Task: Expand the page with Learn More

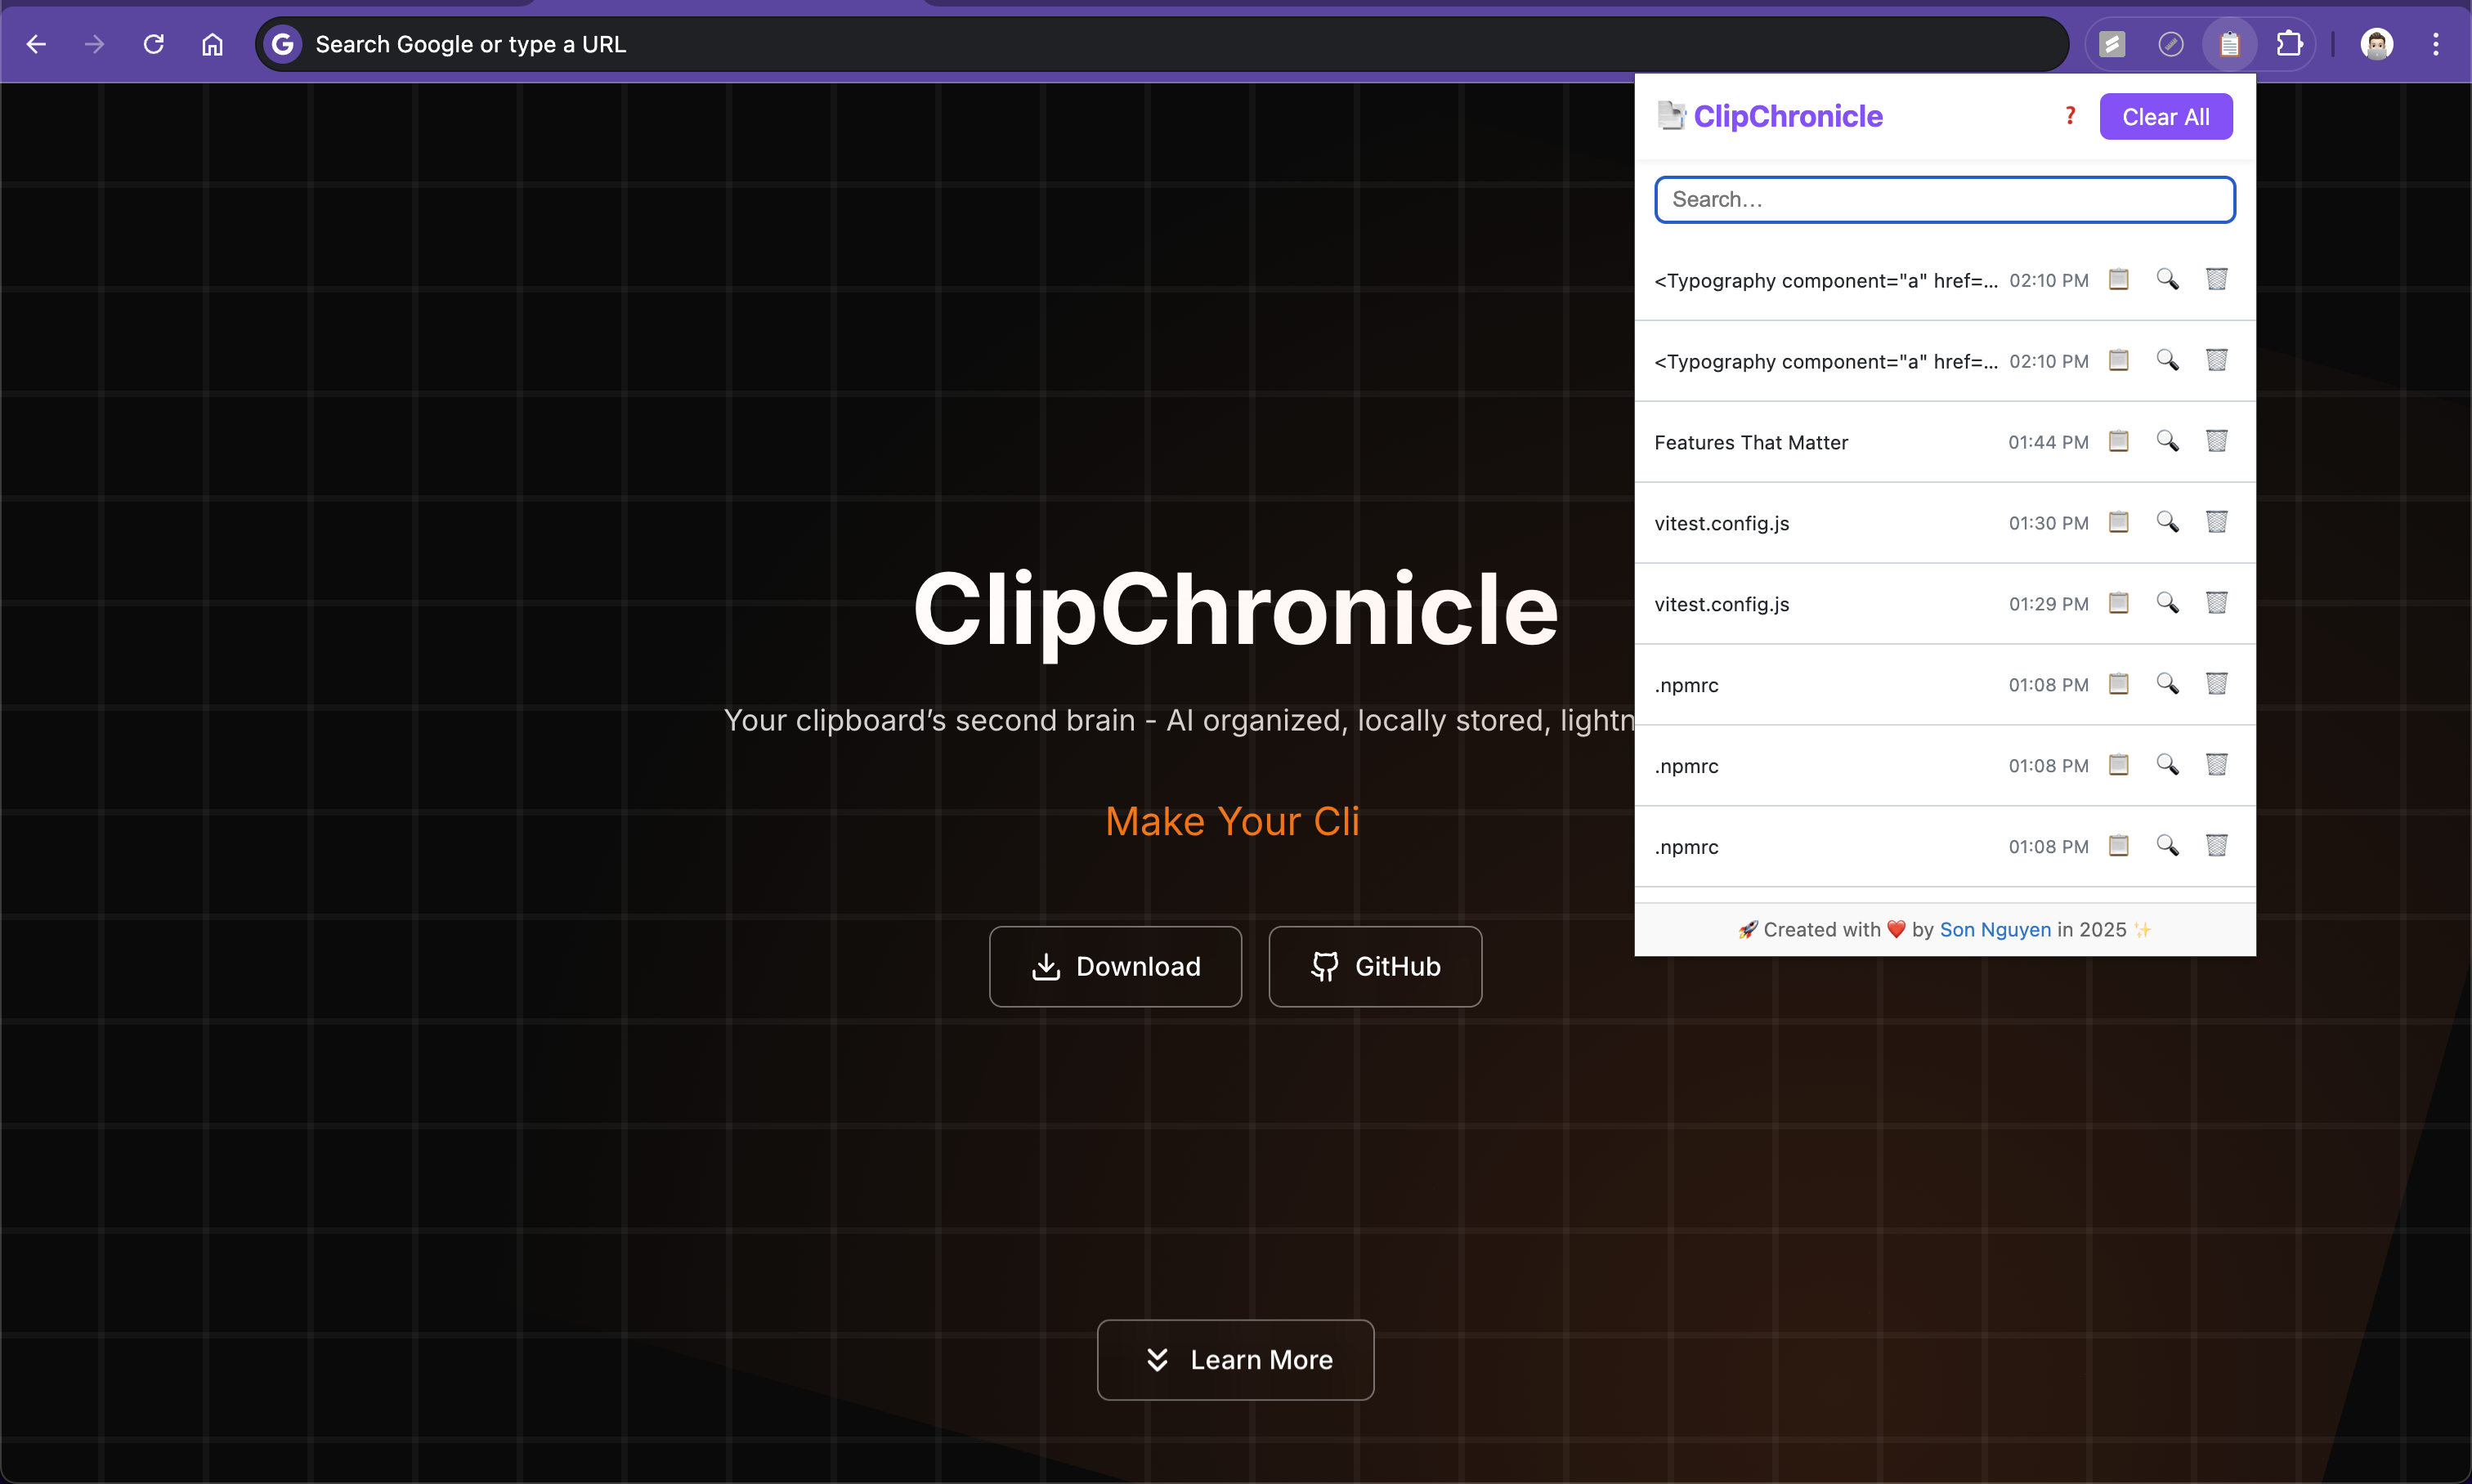Action: point(1234,1360)
